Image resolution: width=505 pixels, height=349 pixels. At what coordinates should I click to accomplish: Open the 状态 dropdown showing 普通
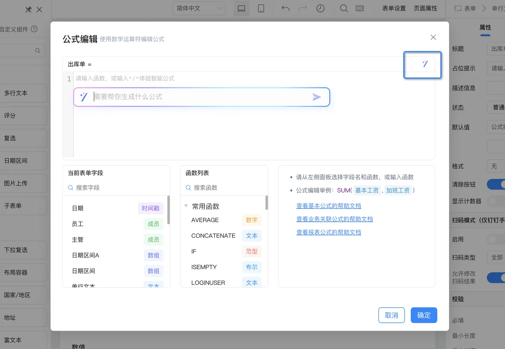(x=496, y=107)
